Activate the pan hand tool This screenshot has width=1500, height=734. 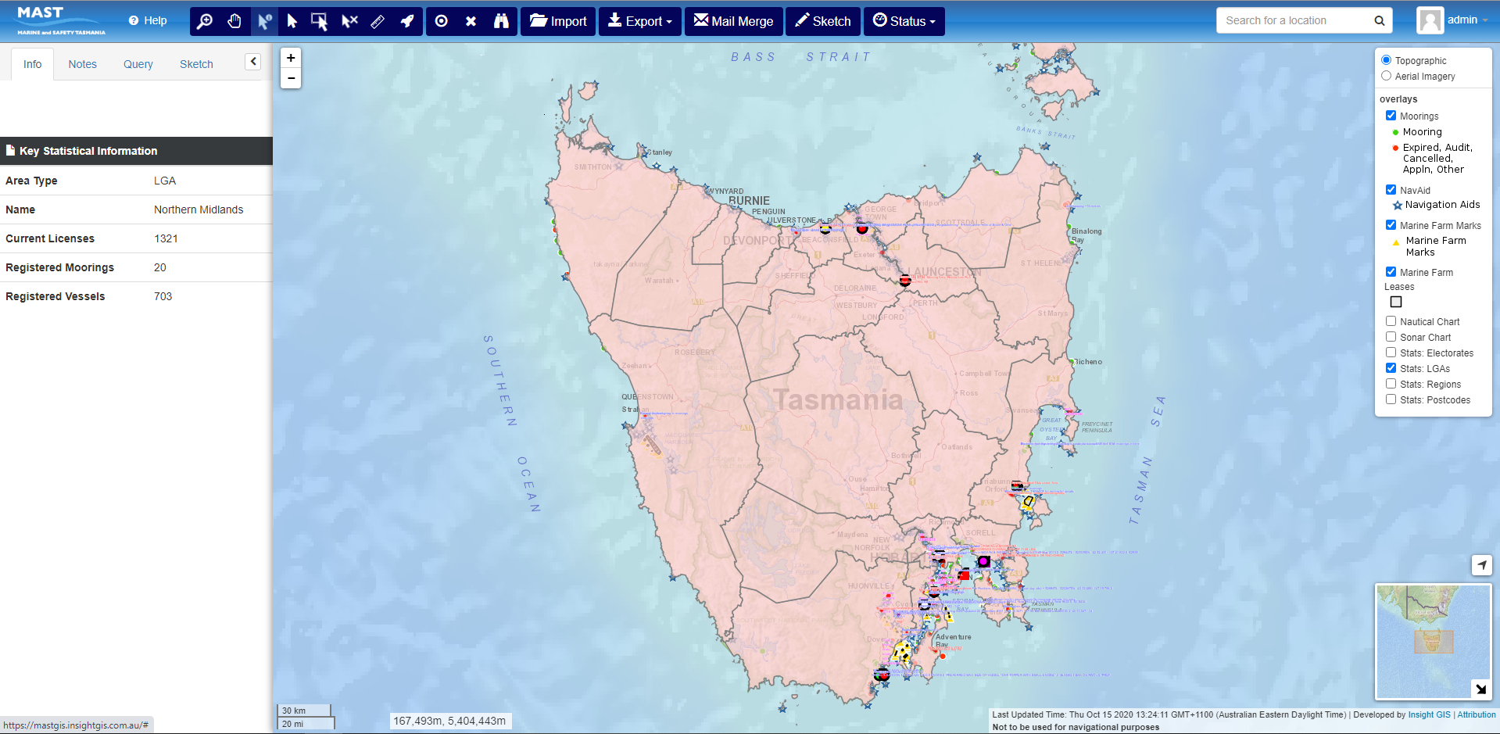(234, 21)
